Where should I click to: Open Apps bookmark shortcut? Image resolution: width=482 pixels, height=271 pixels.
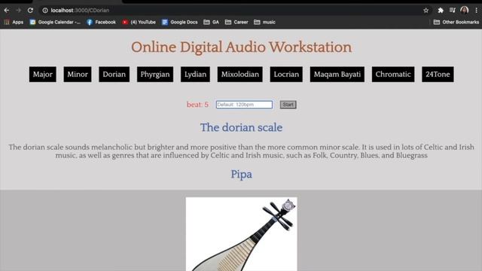click(x=14, y=22)
